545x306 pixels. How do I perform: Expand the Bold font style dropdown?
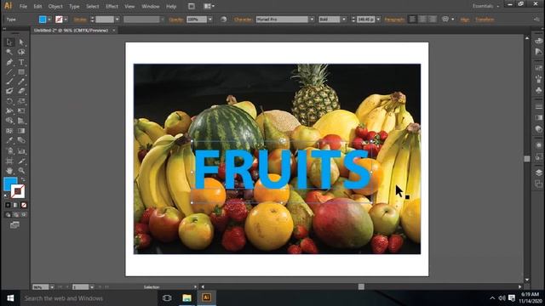344,20
